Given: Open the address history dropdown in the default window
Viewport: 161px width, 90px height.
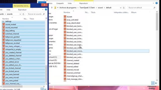Looking at the screenshot, I should (121, 8).
